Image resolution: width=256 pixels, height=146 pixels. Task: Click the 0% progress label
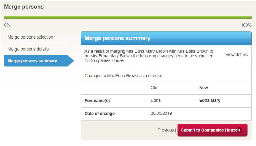coord(7,25)
